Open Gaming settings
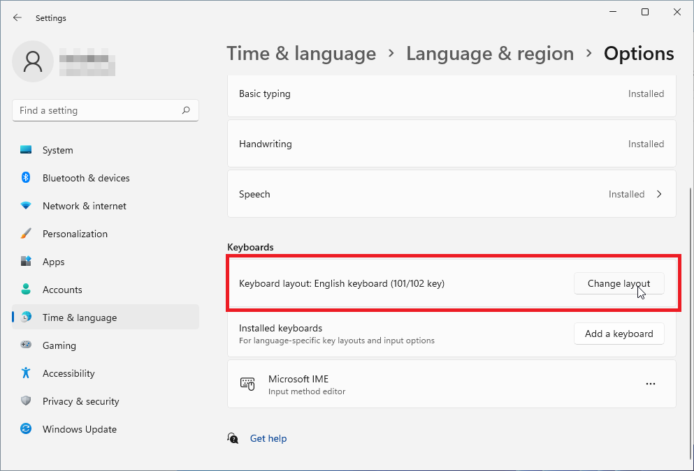Image resolution: width=694 pixels, height=471 pixels. pos(59,345)
